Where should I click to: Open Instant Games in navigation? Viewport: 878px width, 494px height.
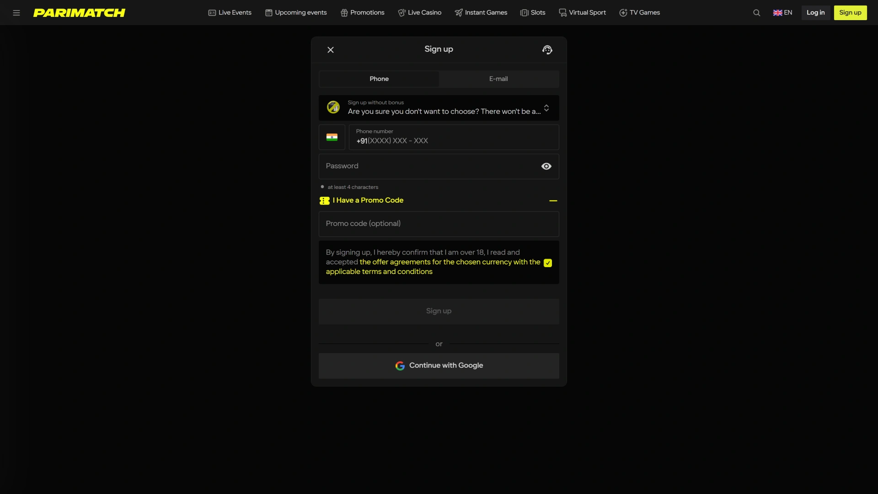point(481,13)
